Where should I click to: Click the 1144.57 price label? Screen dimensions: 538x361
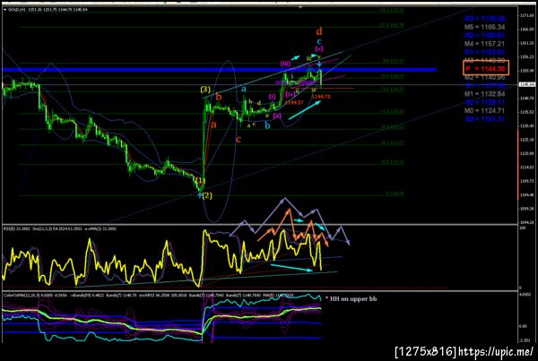tap(294, 102)
